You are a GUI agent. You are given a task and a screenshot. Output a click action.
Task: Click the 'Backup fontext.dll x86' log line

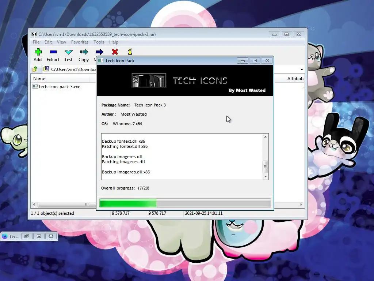pos(123,141)
